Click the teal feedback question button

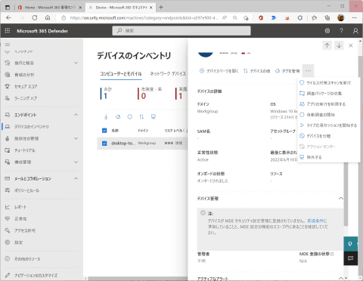point(350,244)
